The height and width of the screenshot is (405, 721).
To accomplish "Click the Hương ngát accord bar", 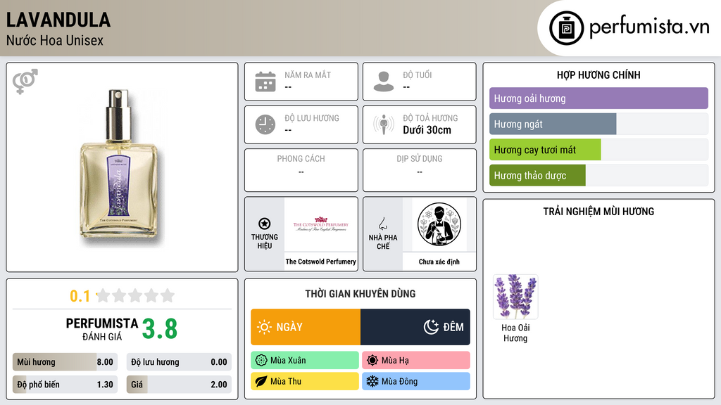I will [x=598, y=124].
